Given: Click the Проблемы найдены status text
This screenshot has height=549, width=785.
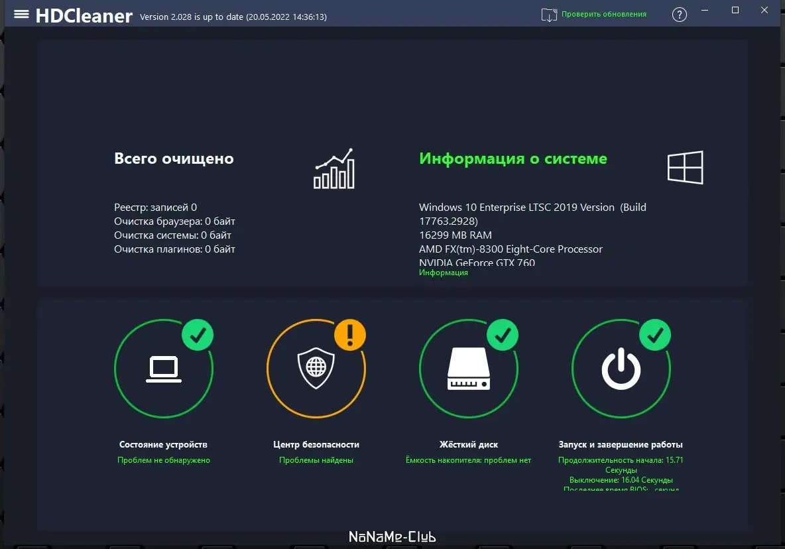Looking at the screenshot, I should 316,460.
